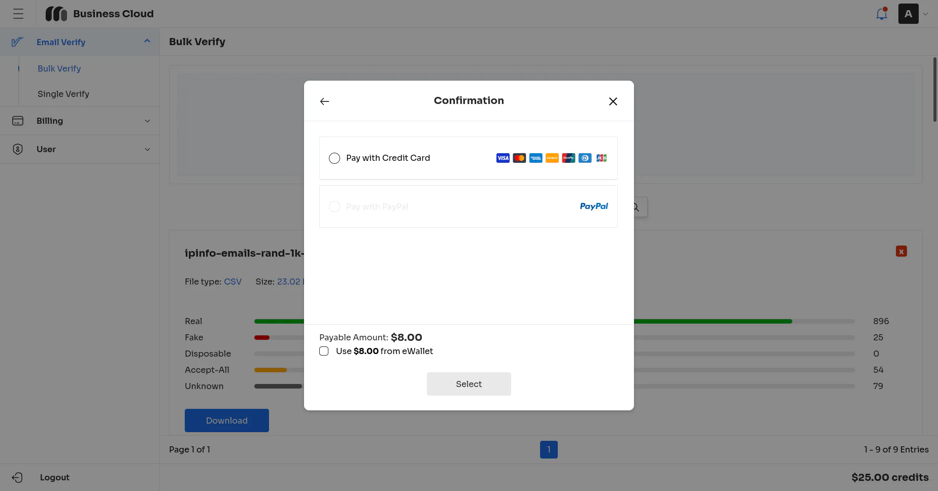
Task: Click the Billing card icon in sidebar
Action: point(18,121)
